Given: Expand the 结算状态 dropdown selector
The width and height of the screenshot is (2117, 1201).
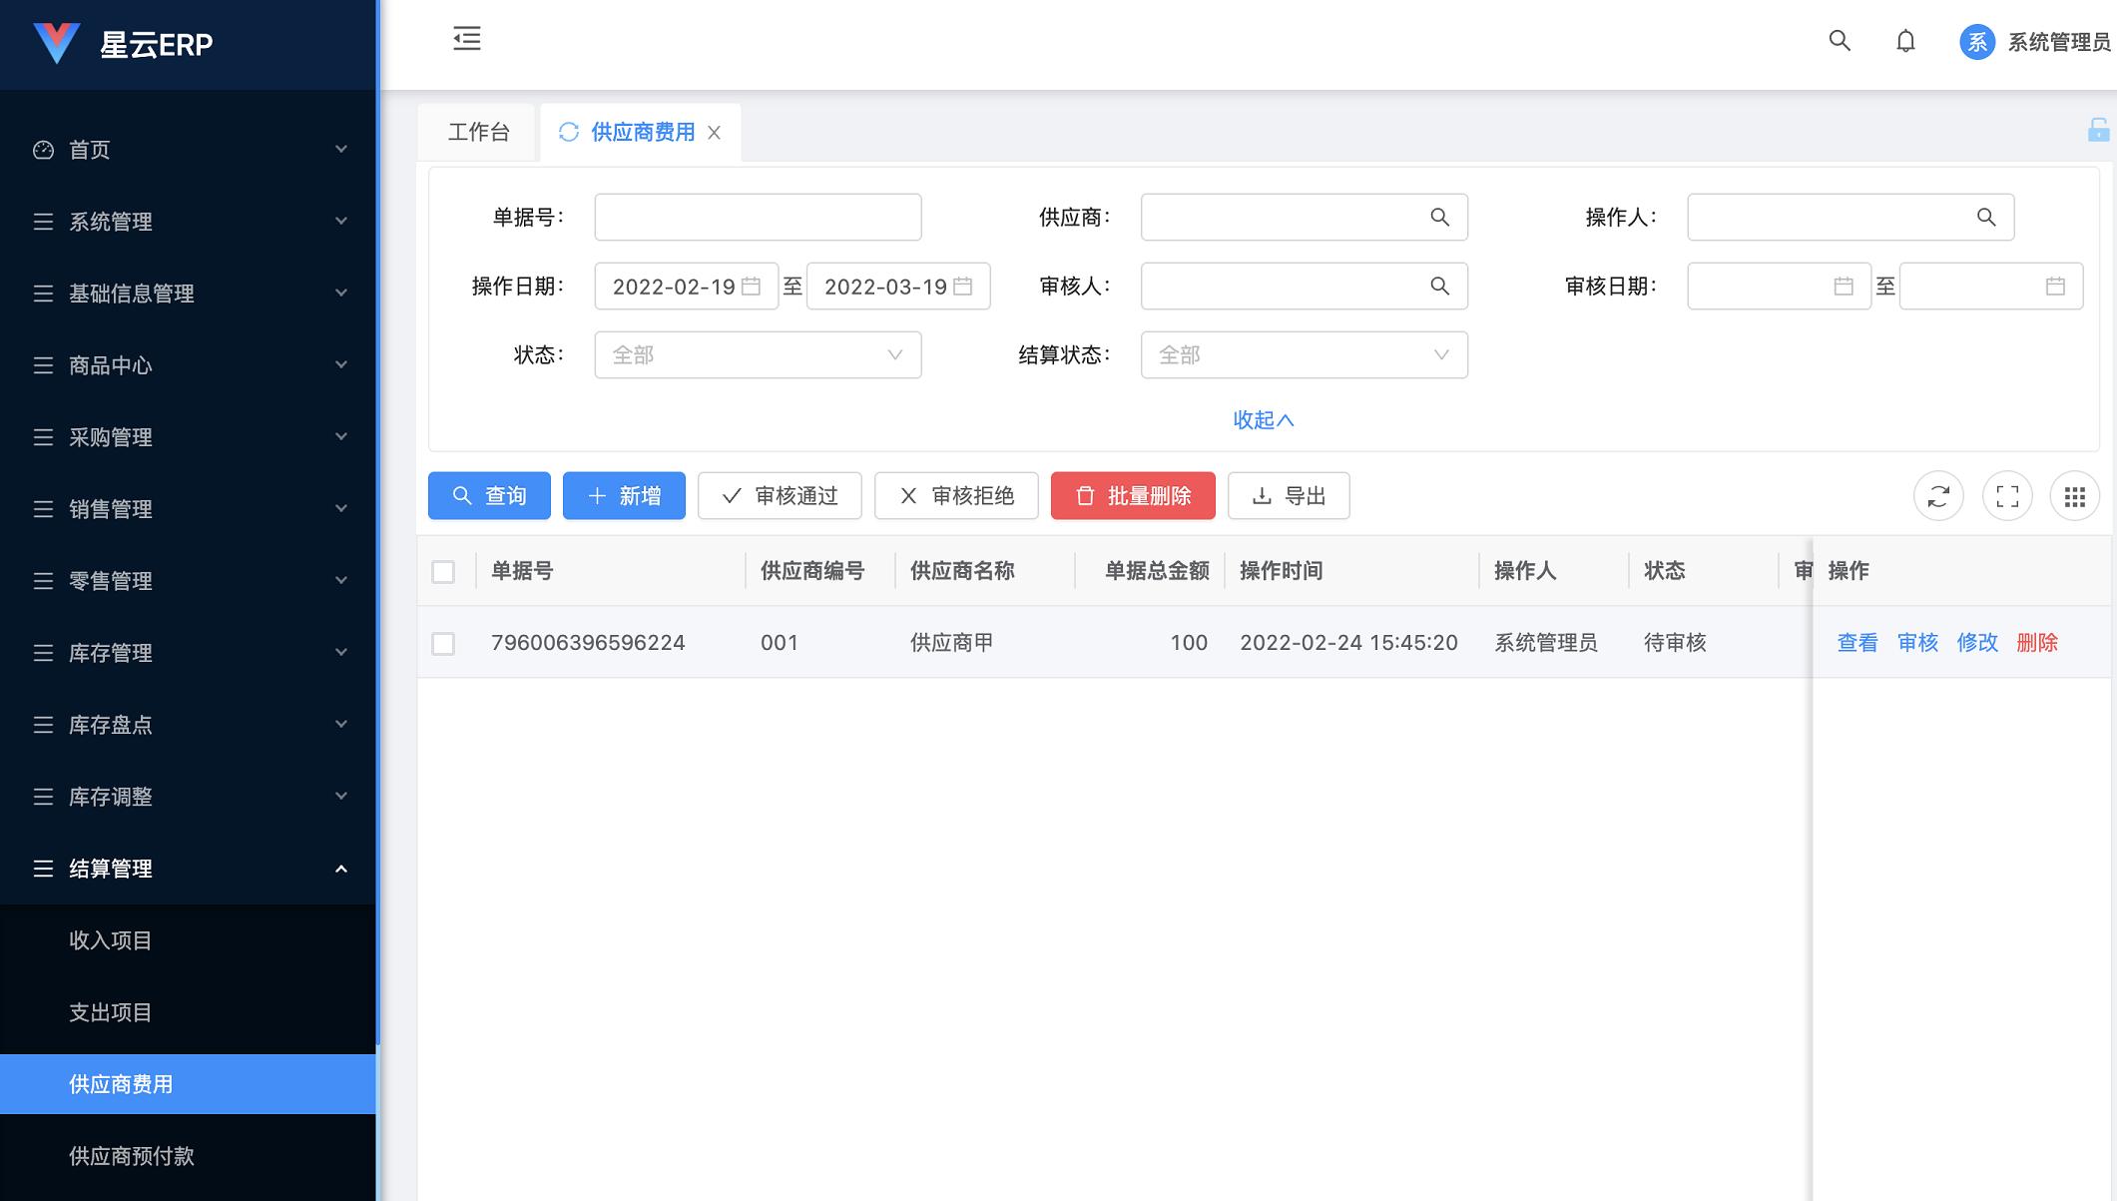Looking at the screenshot, I should click(x=1302, y=354).
